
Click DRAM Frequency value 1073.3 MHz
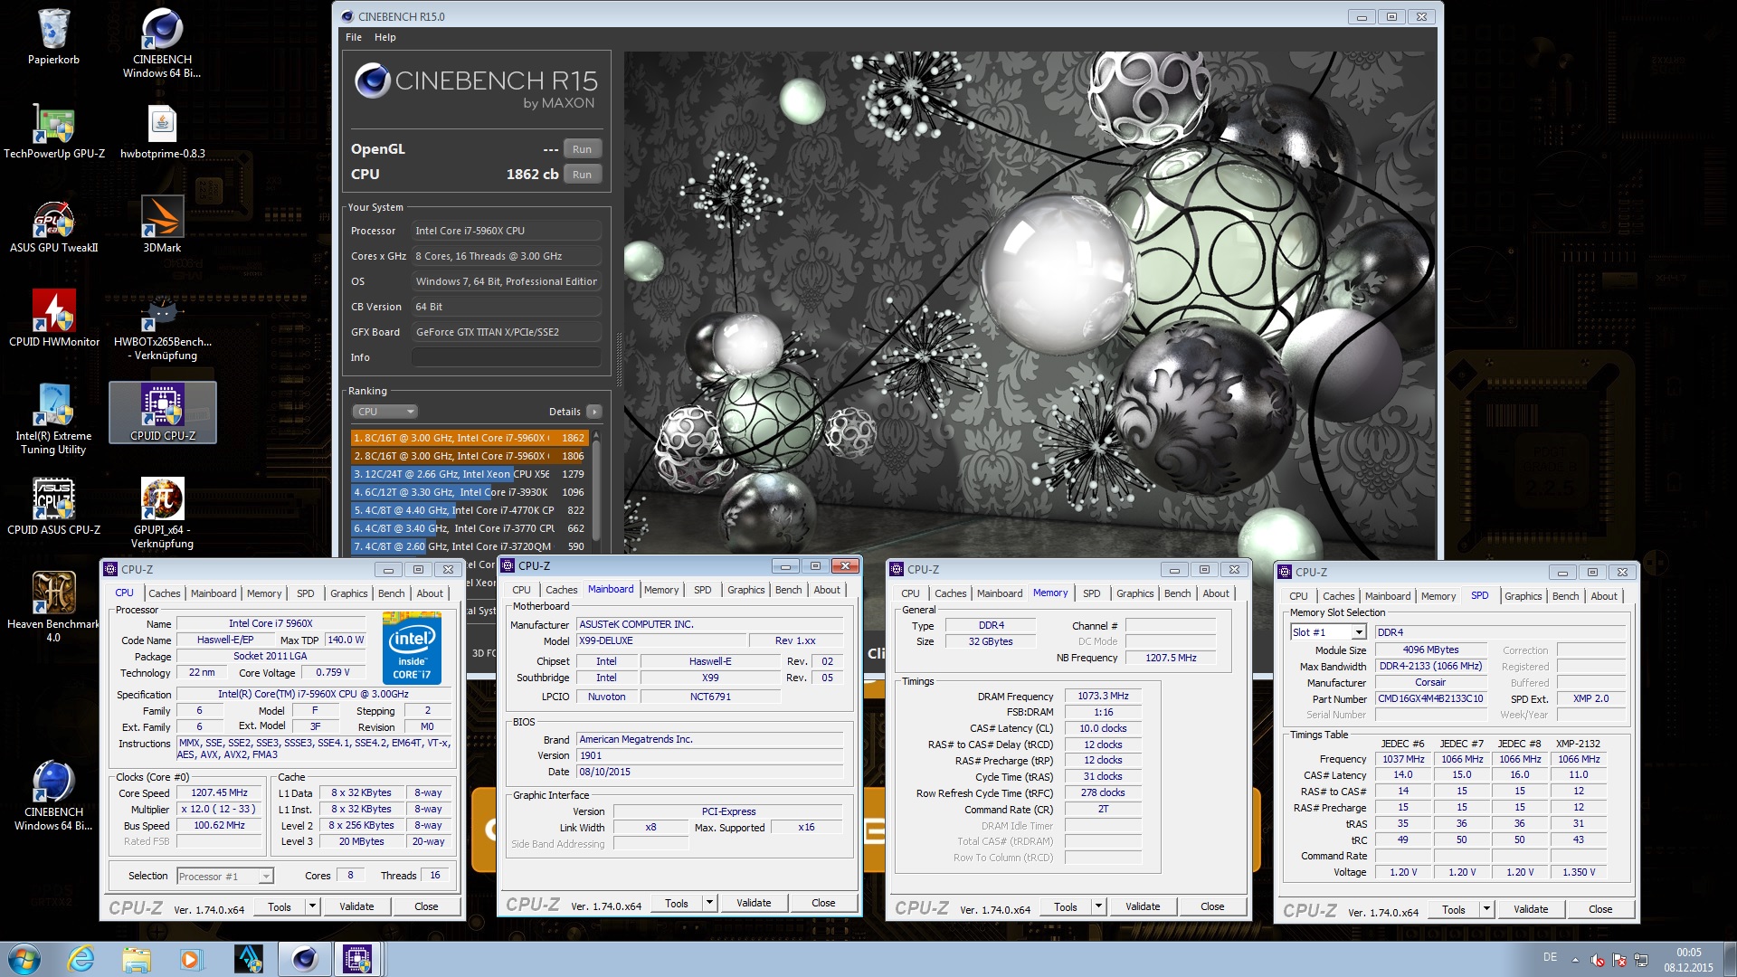click(x=1103, y=697)
